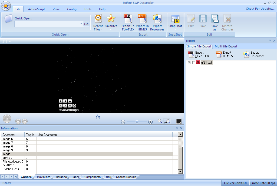Go to first tab navigation arrow
The height and width of the screenshot is (186, 277).
2,177
